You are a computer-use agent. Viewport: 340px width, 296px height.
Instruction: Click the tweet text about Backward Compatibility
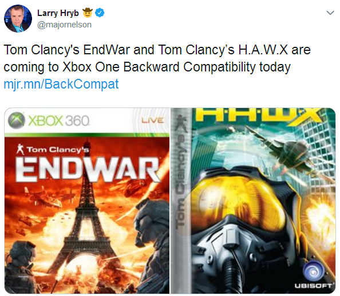click(157, 58)
